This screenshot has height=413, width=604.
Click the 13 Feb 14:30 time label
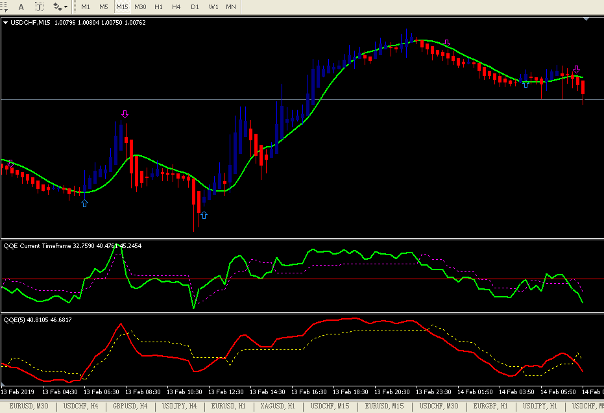(x=268, y=392)
